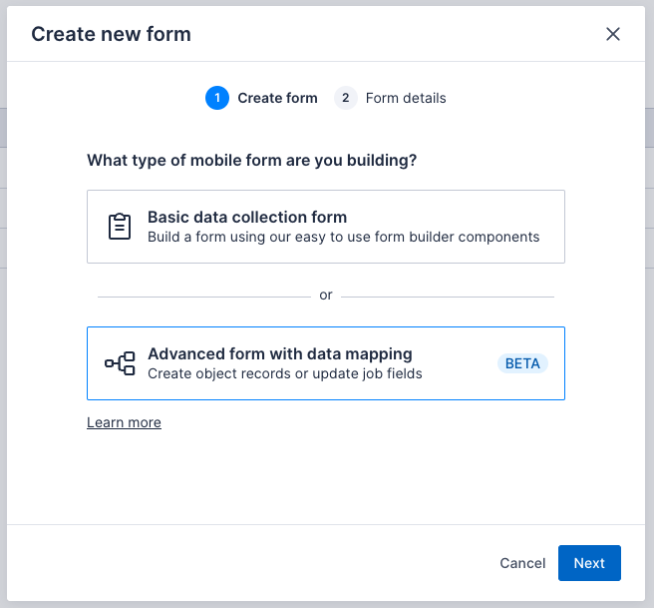Click "Build a form using our easy to use" description
The width and height of the screenshot is (654, 608).
coord(344,237)
